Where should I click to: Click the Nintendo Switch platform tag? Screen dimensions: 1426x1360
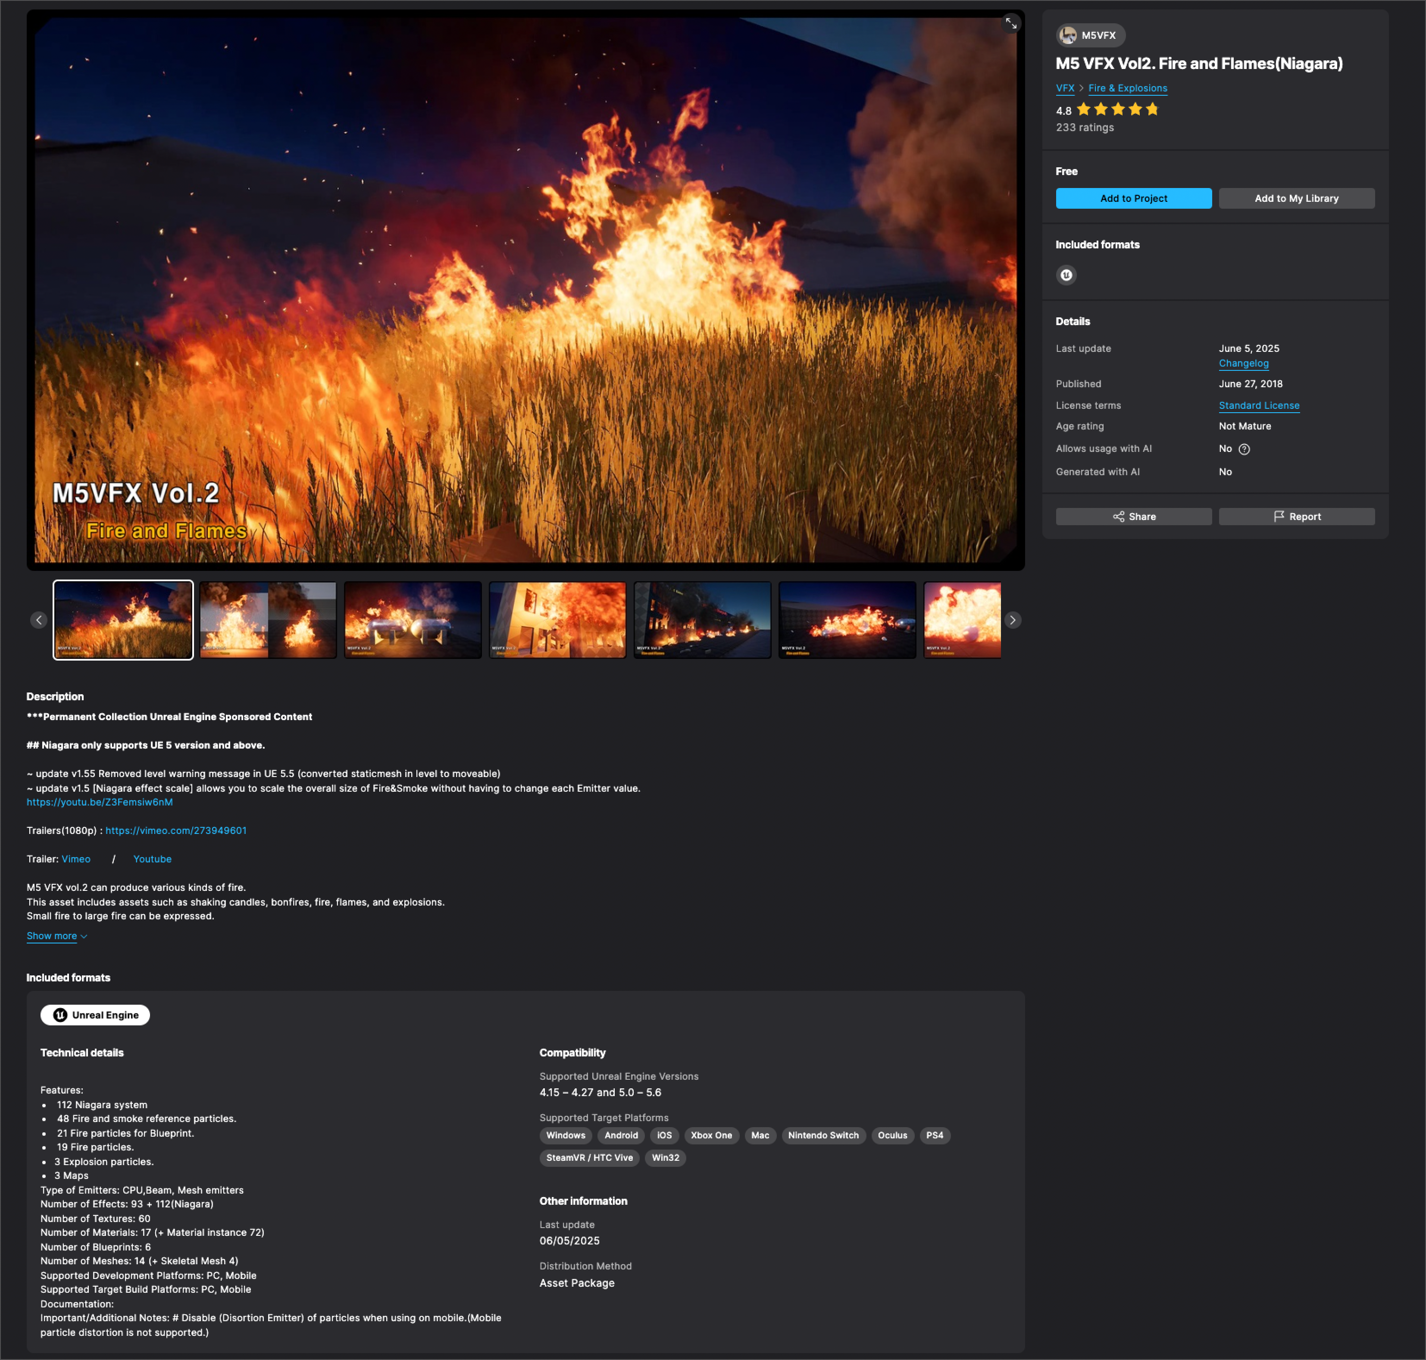823,1135
